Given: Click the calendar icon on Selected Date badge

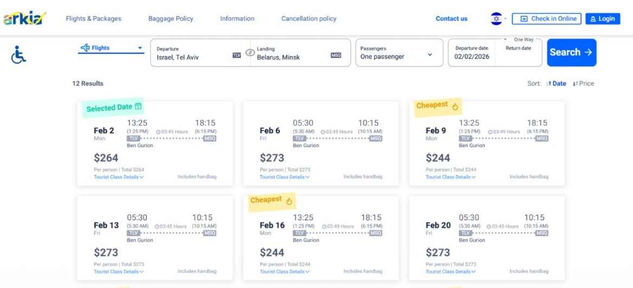Looking at the screenshot, I should coord(138,106).
